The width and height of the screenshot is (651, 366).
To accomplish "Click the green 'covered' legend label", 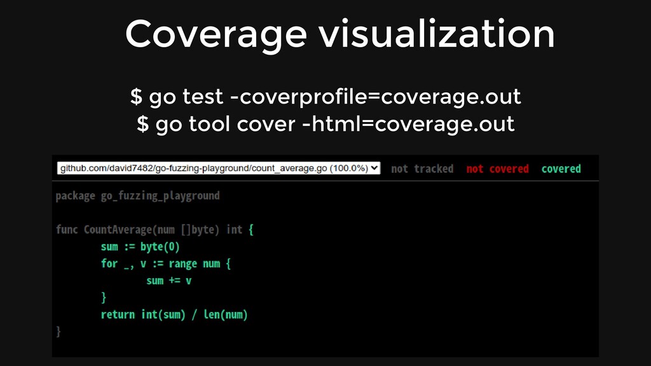I will tap(561, 169).
